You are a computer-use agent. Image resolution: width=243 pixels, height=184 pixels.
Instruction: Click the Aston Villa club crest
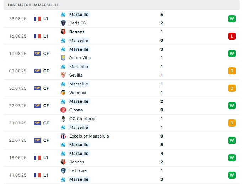[64, 58]
